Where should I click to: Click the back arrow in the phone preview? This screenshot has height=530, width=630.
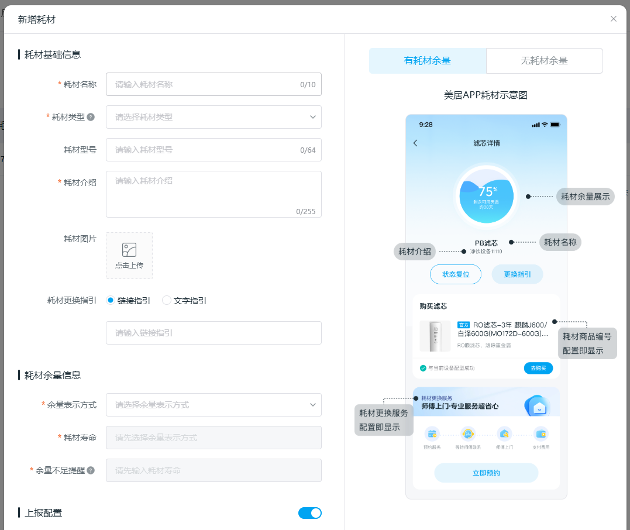(x=415, y=143)
